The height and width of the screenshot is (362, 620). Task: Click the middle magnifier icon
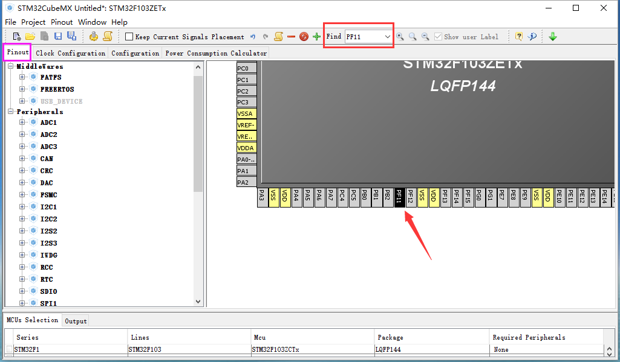pyautogui.click(x=413, y=37)
